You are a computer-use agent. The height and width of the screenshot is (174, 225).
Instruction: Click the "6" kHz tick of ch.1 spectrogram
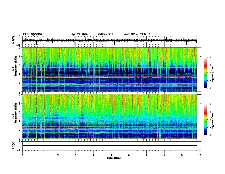tap(20, 65)
